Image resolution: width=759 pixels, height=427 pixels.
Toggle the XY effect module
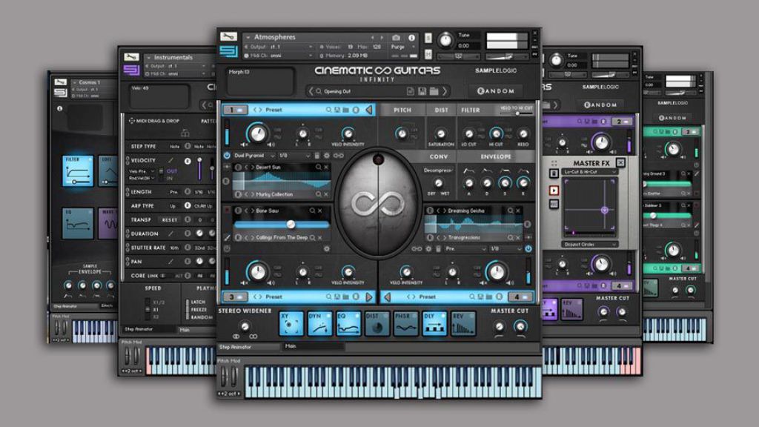click(291, 324)
